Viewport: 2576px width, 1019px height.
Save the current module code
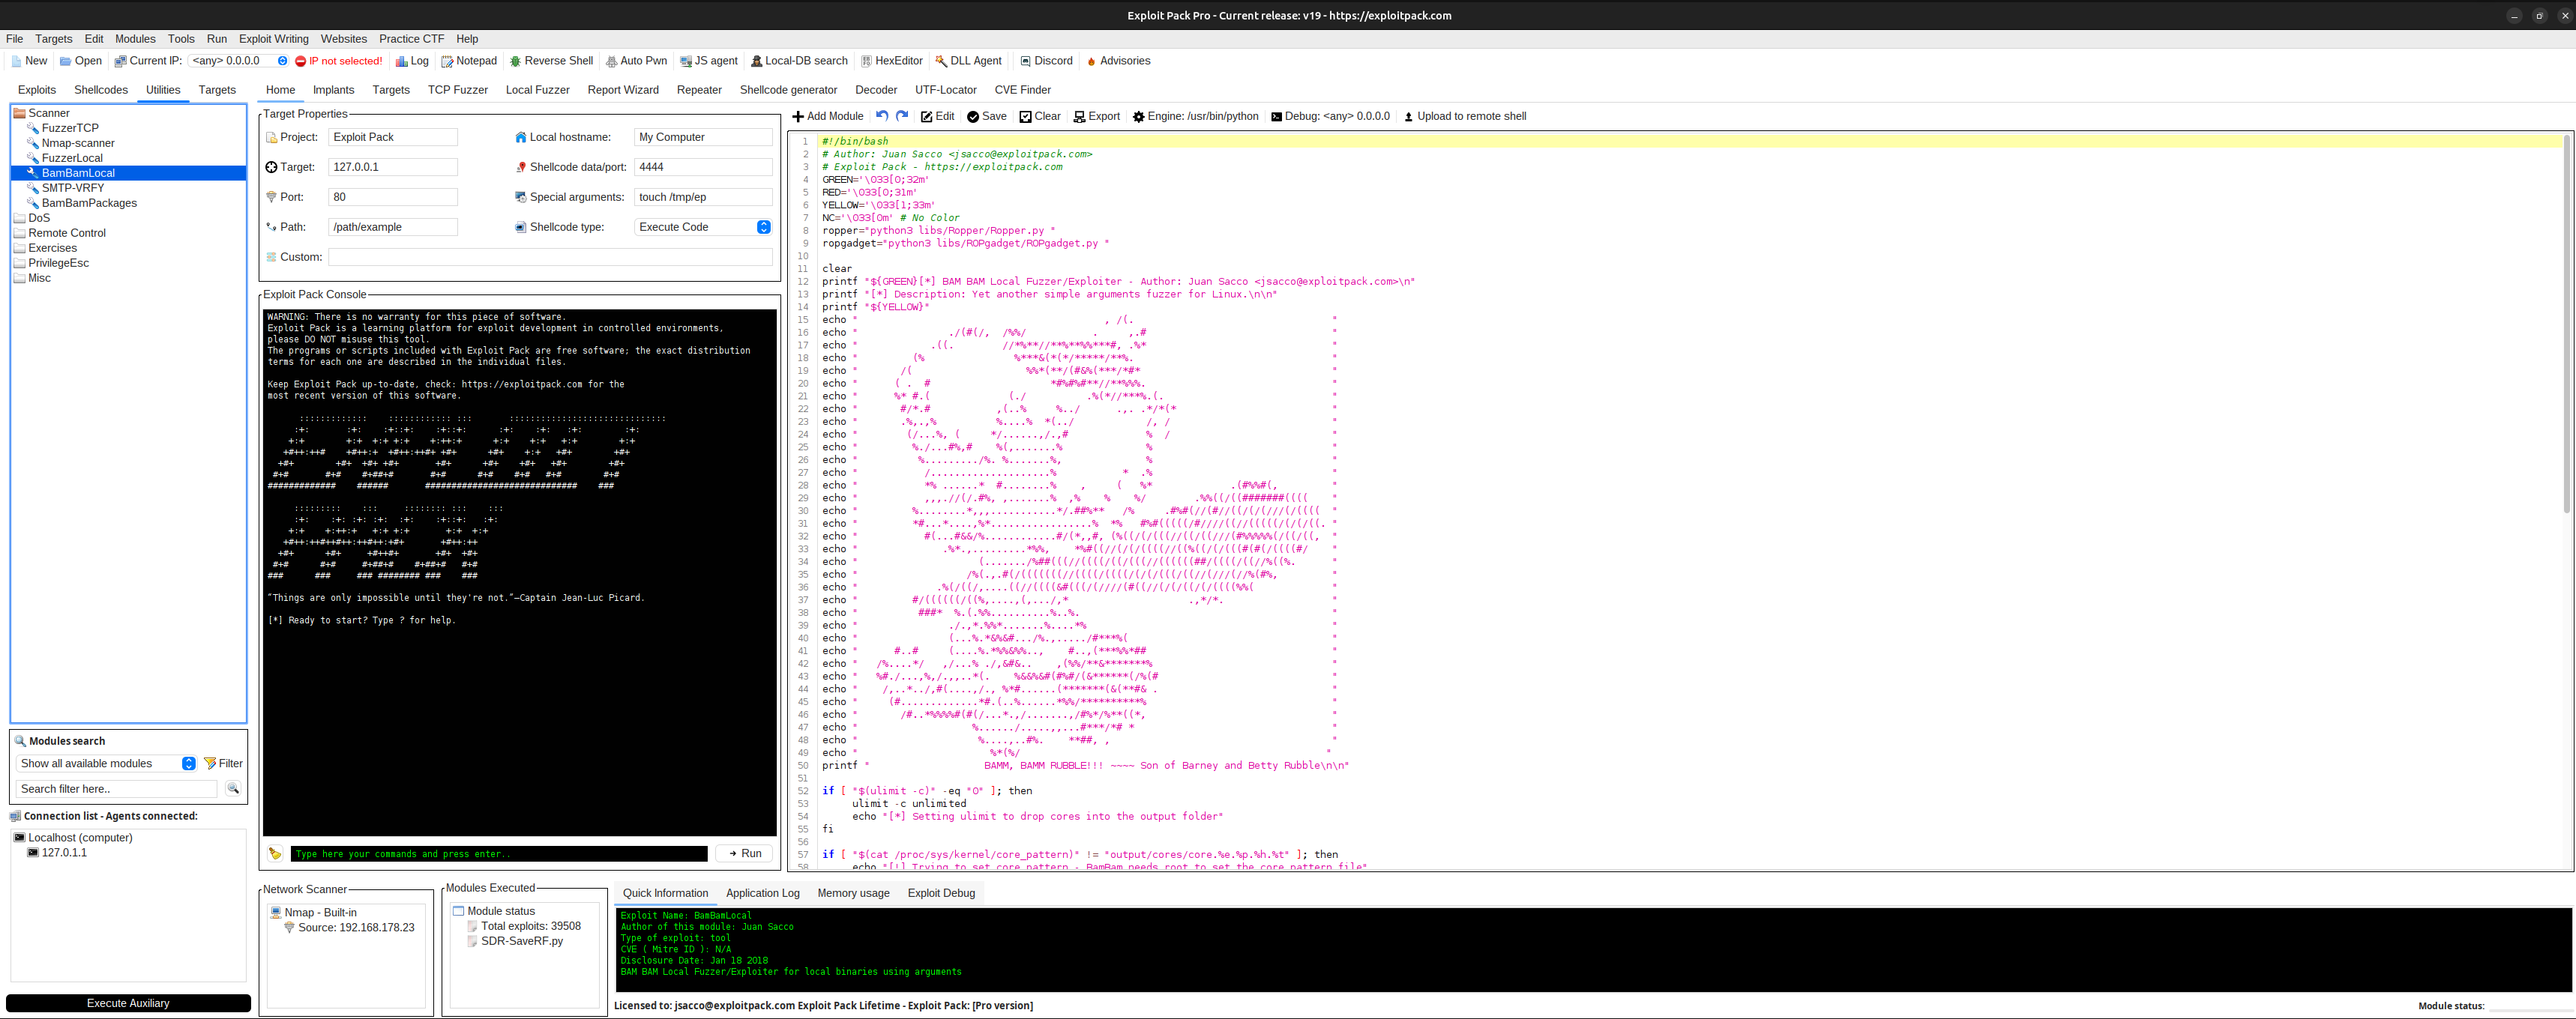pyautogui.click(x=987, y=117)
